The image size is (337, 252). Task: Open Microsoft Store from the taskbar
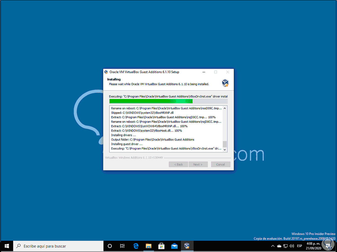tap(161, 246)
